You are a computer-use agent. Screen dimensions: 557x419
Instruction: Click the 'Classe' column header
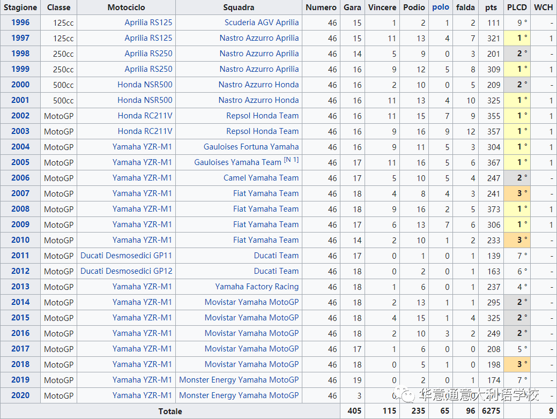[58, 7]
